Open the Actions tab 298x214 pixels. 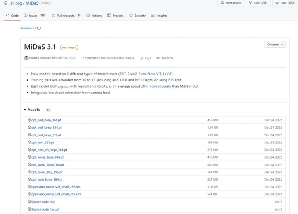click(x=94, y=16)
